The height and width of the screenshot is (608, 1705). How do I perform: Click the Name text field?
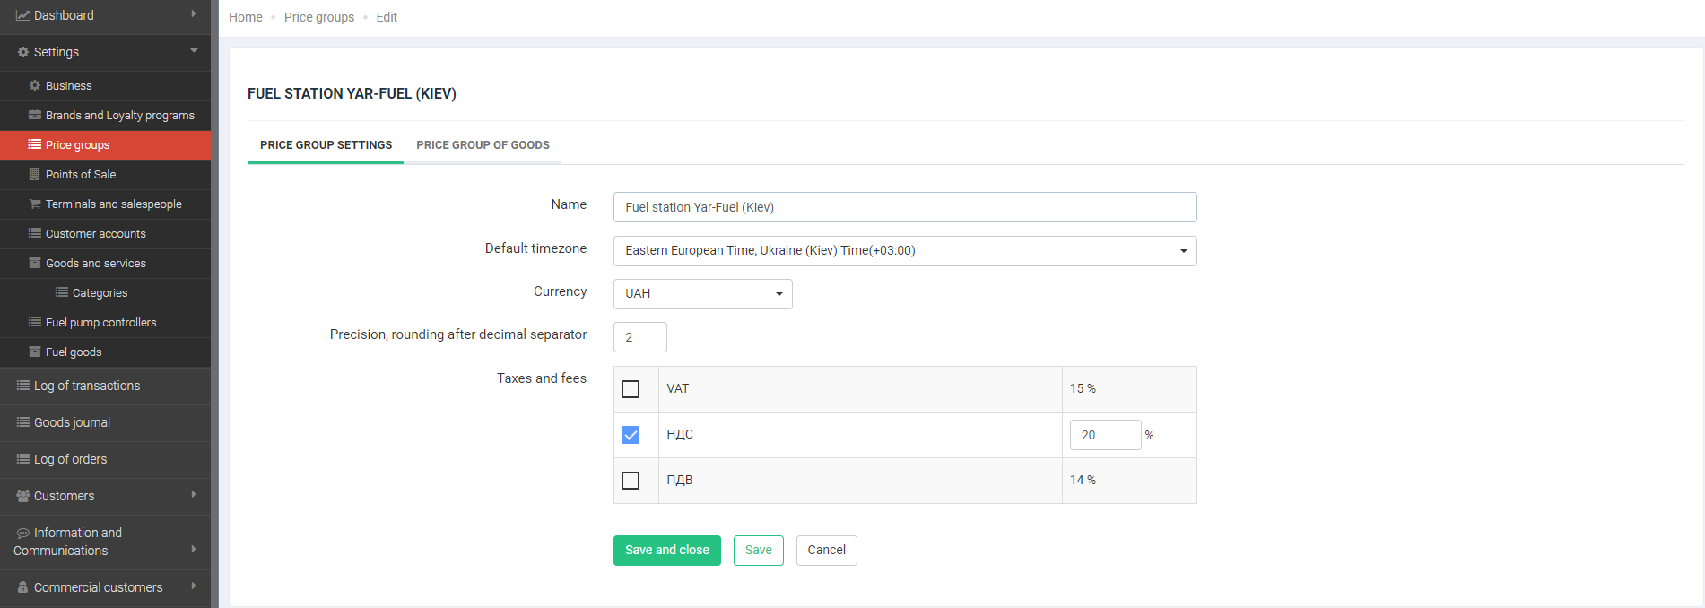[x=904, y=207]
